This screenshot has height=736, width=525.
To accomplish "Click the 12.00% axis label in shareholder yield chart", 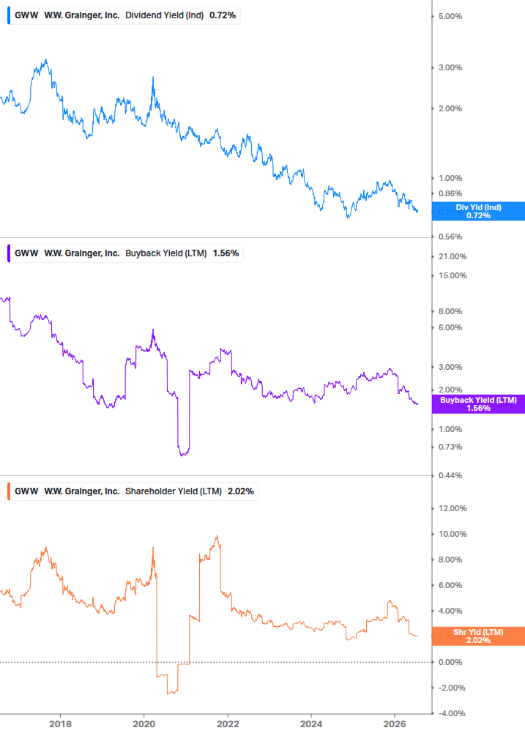I will pyautogui.click(x=453, y=508).
